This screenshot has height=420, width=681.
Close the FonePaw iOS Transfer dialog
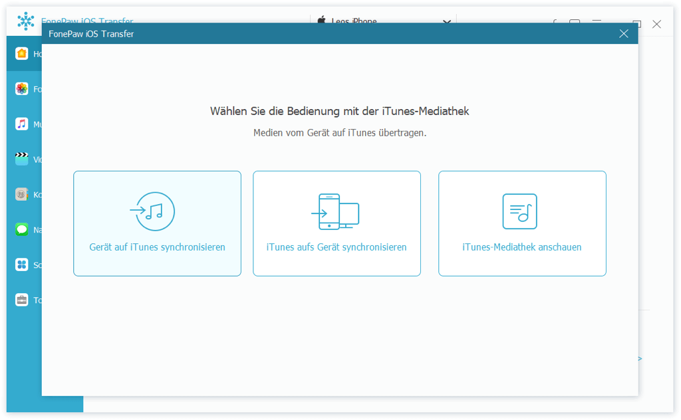tap(624, 34)
